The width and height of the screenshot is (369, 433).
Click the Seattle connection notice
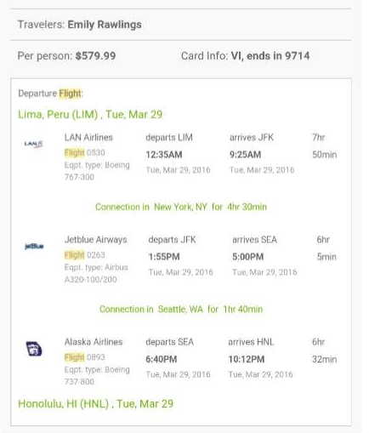coord(181,309)
